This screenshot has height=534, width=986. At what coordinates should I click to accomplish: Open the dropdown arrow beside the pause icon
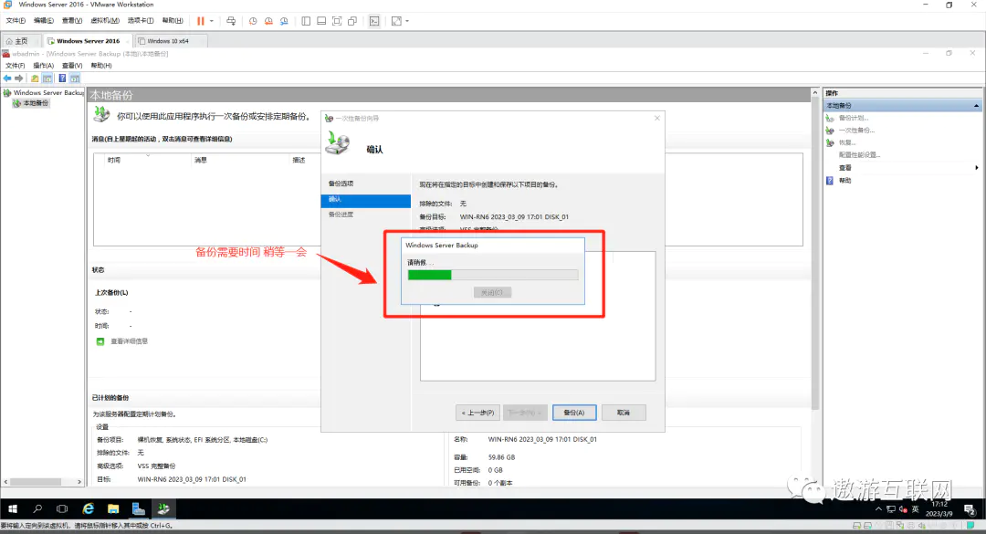coord(211,21)
